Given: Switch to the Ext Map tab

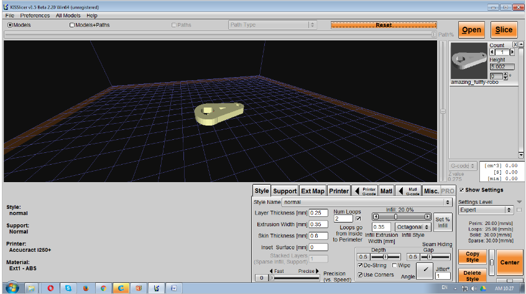Looking at the screenshot, I should click(x=313, y=191).
